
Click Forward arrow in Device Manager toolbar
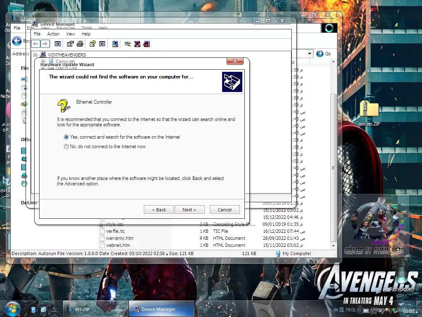45,44
